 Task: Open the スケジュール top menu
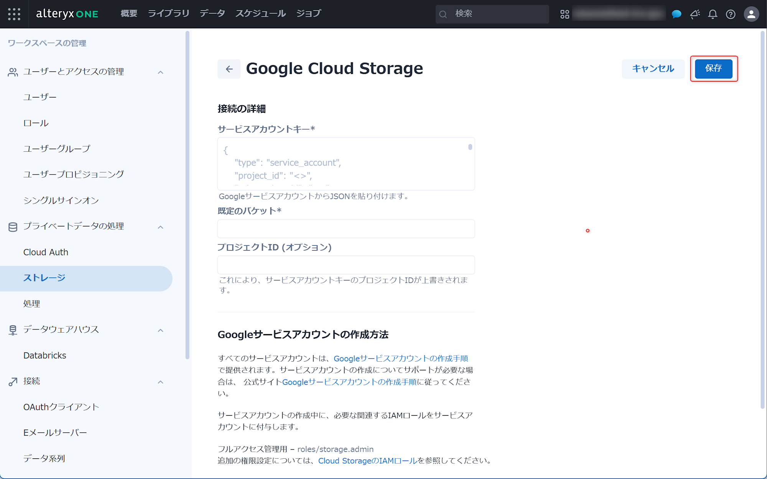260,13
